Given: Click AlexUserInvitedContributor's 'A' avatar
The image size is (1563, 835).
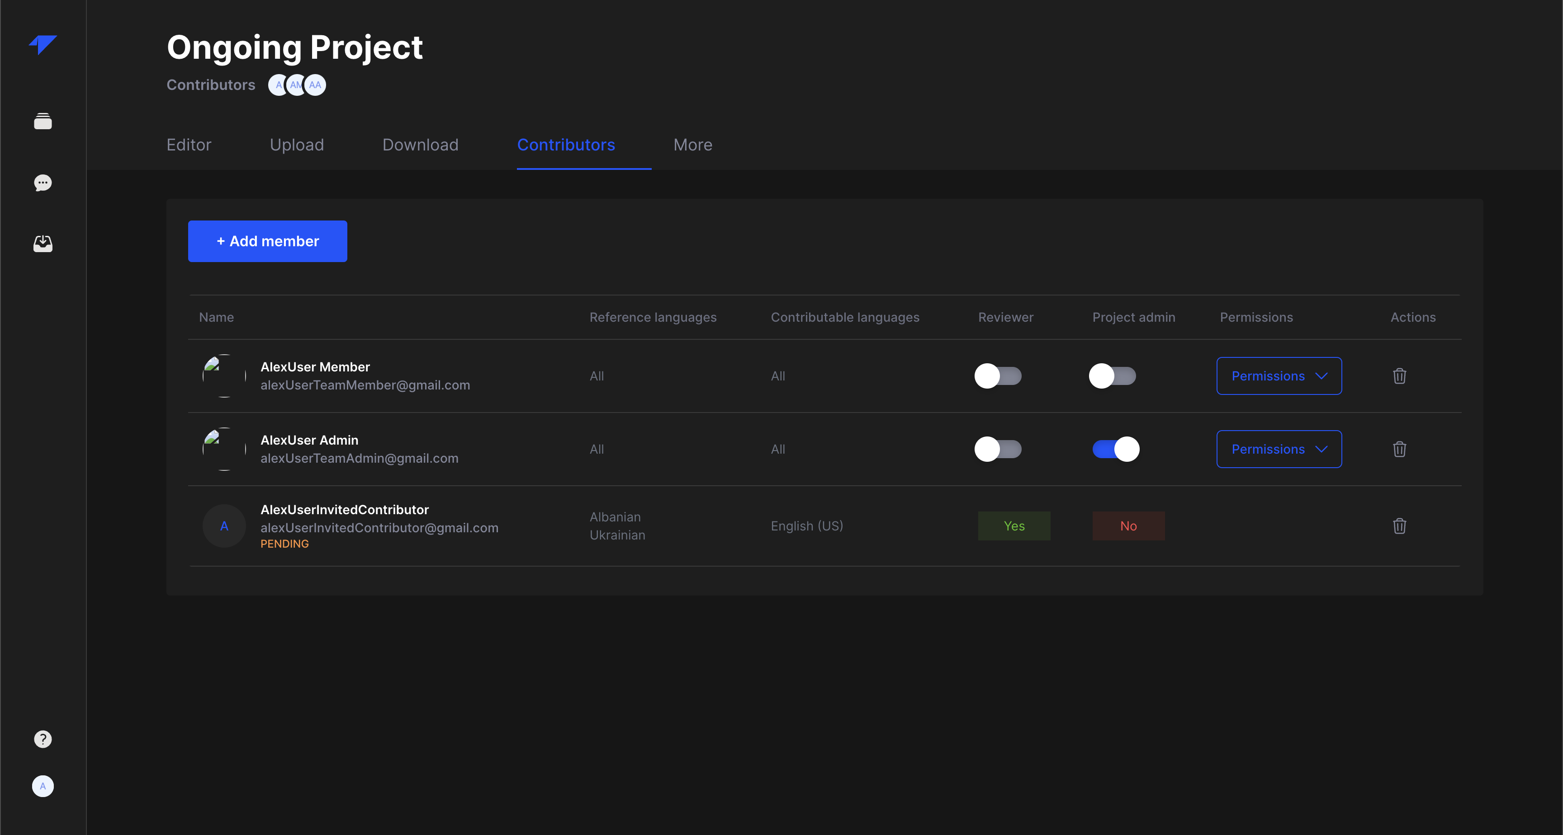Looking at the screenshot, I should click(x=224, y=526).
